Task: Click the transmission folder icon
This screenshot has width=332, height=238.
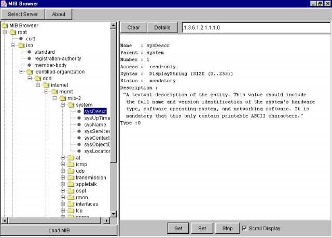Action: 71,177
